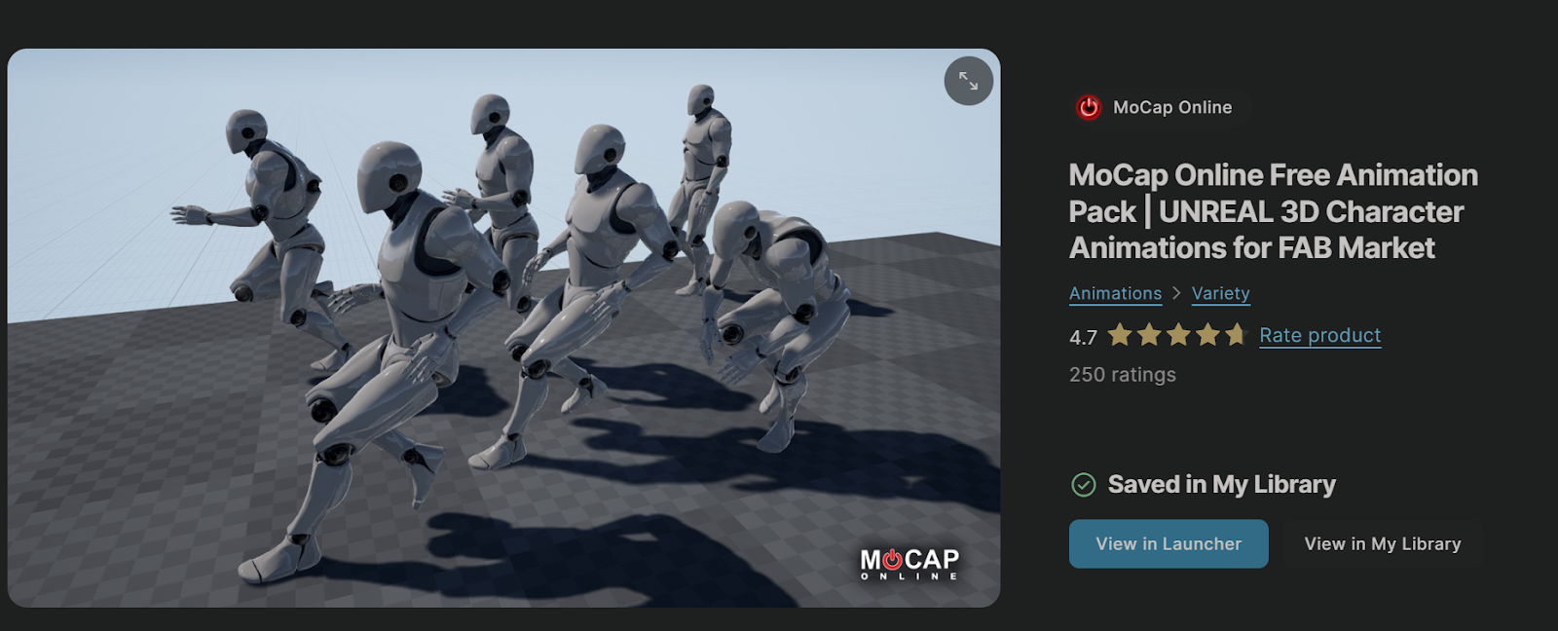The width and height of the screenshot is (1558, 631).
Task: Click the robot animation preview image
Action: click(x=503, y=328)
